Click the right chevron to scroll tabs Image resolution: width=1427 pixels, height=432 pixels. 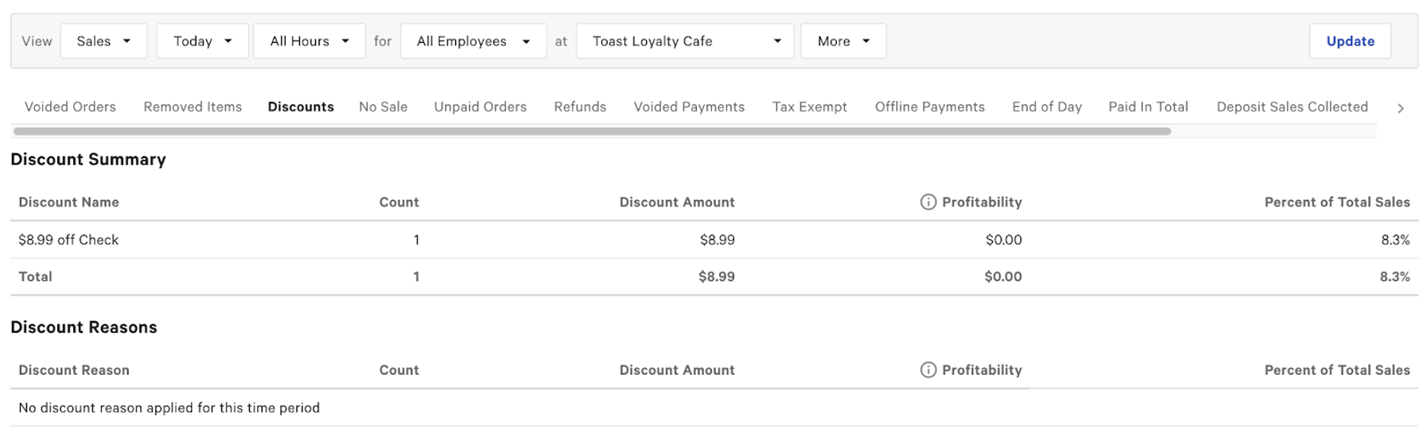(x=1400, y=108)
